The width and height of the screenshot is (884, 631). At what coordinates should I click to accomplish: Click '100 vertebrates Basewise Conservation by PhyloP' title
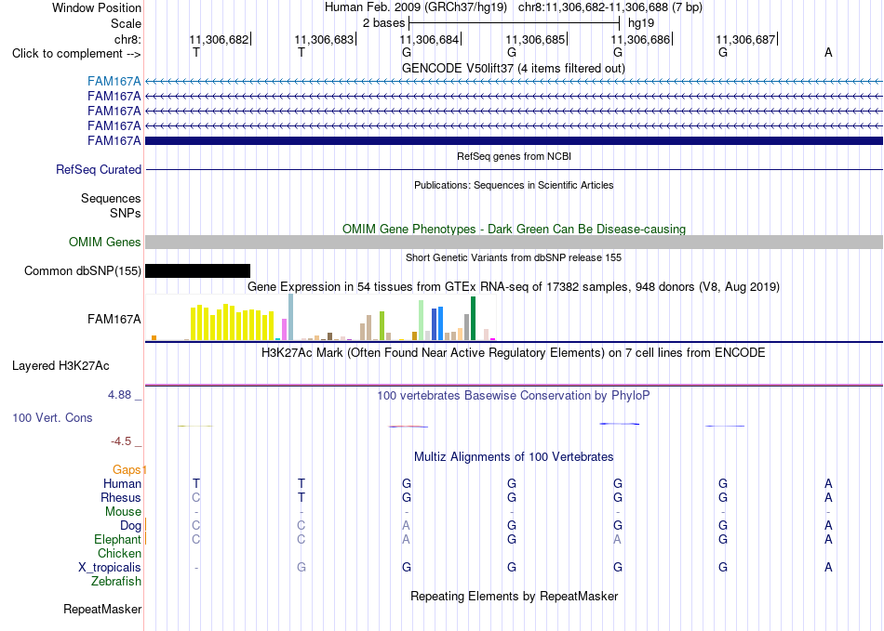point(514,395)
